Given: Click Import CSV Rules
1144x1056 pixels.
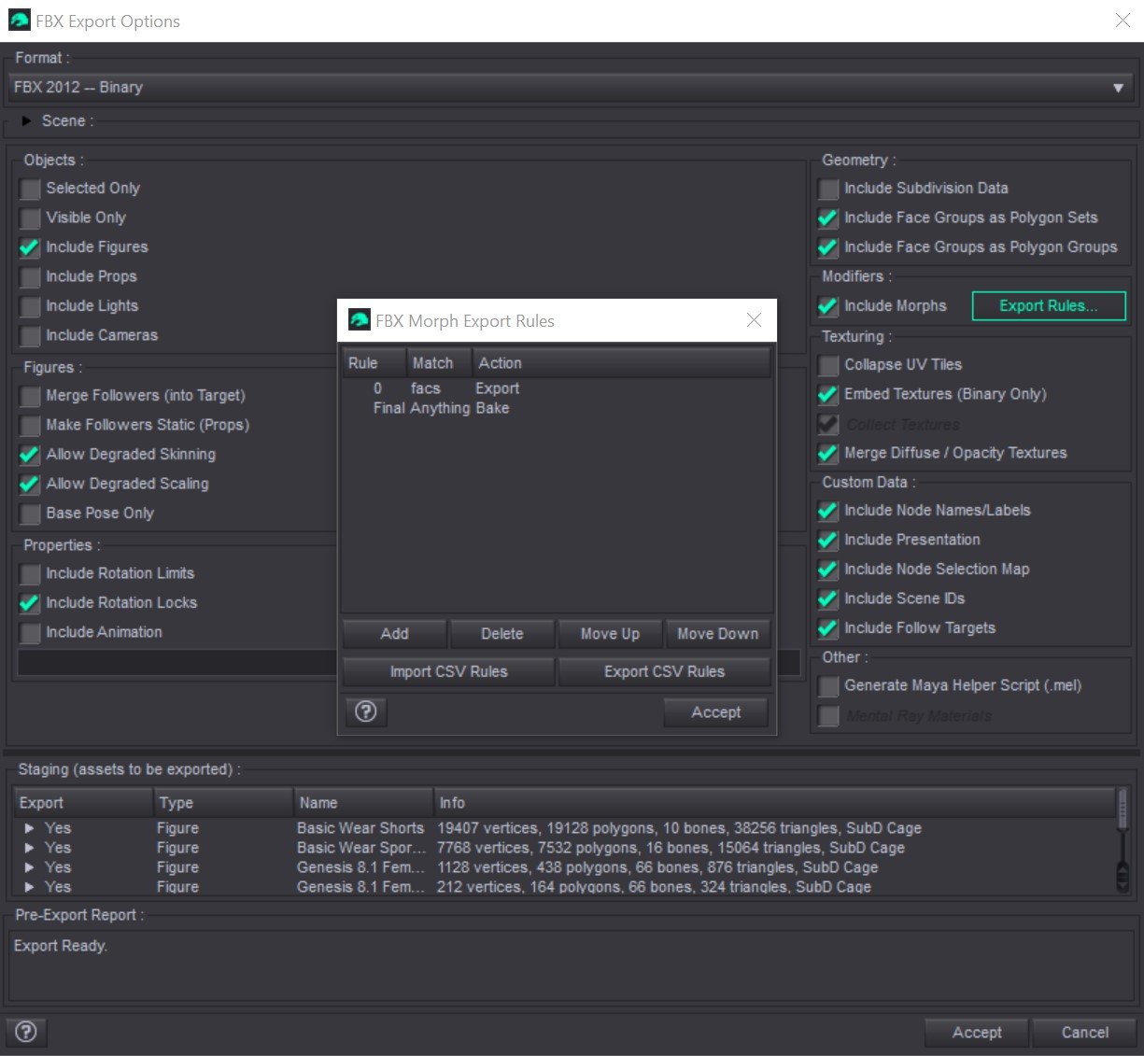Looking at the screenshot, I should [449, 671].
